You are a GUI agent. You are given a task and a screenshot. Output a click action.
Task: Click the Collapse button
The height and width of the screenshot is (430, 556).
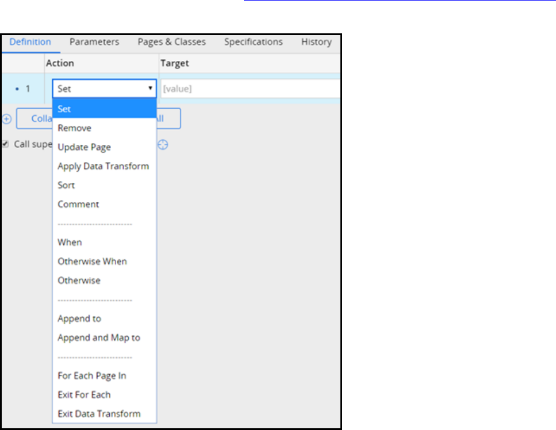coord(34,118)
